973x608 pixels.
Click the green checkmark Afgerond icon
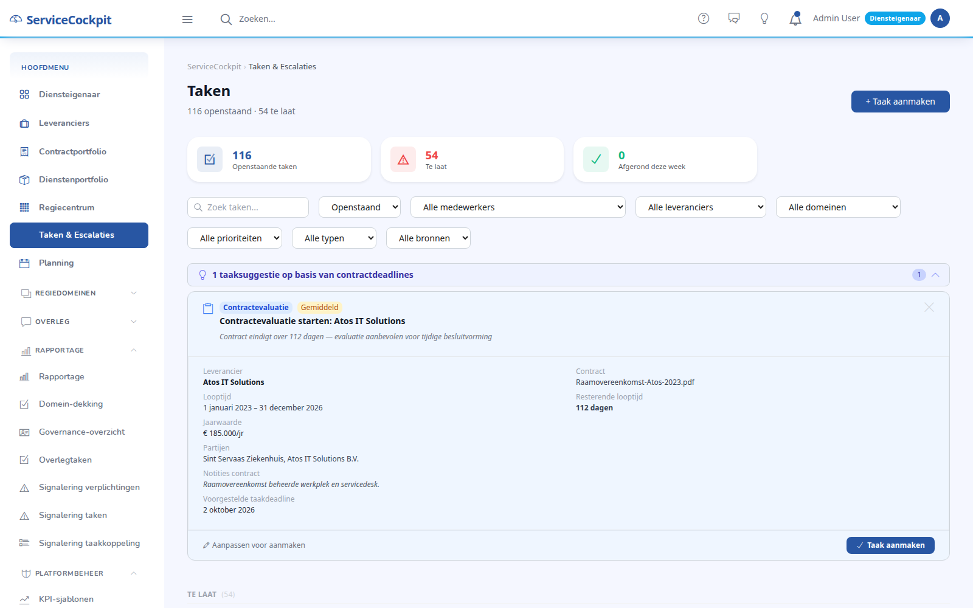(x=596, y=159)
